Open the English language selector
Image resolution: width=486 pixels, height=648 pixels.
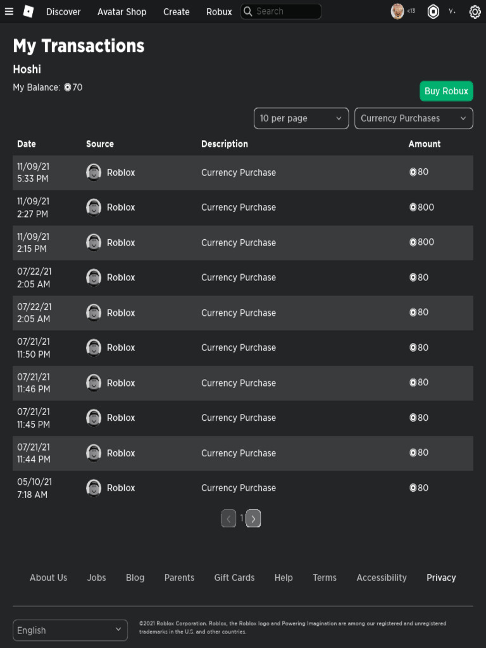coord(70,630)
